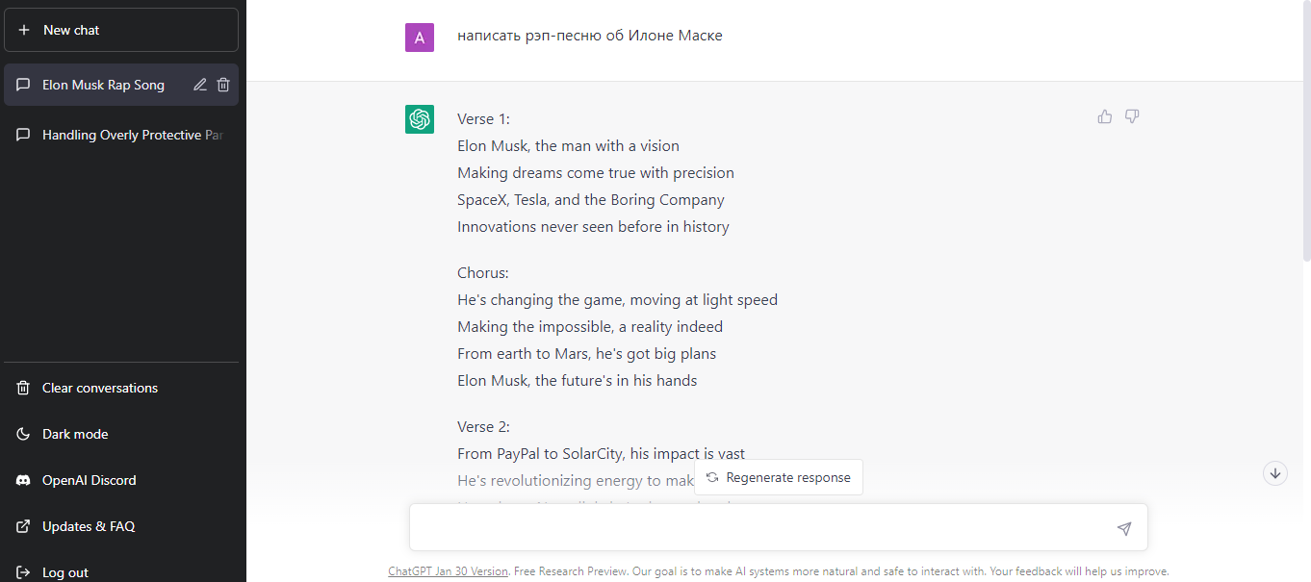Start a New chat
Viewport: 1311px width, 582px height.
pyautogui.click(x=121, y=30)
